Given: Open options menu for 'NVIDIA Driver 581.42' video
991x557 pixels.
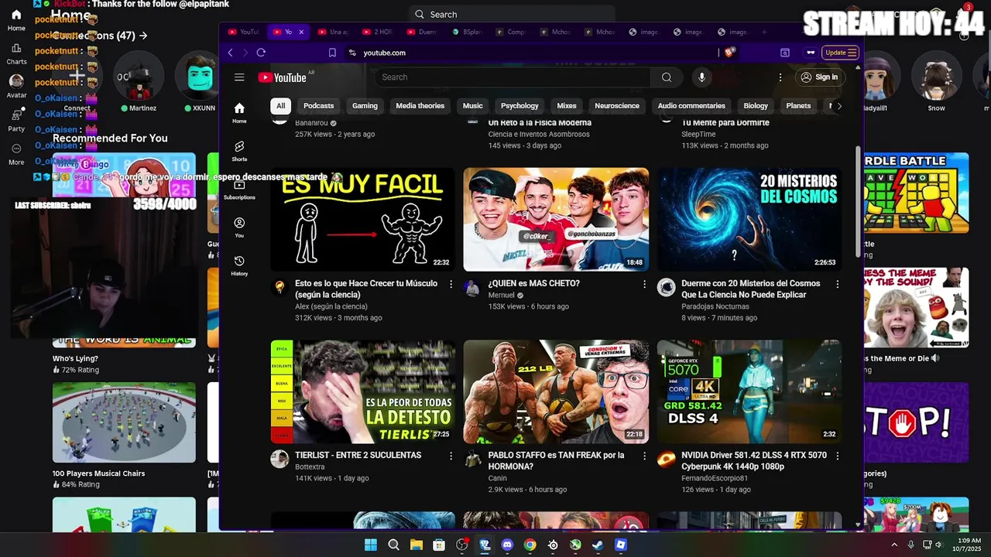Looking at the screenshot, I should [837, 456].
